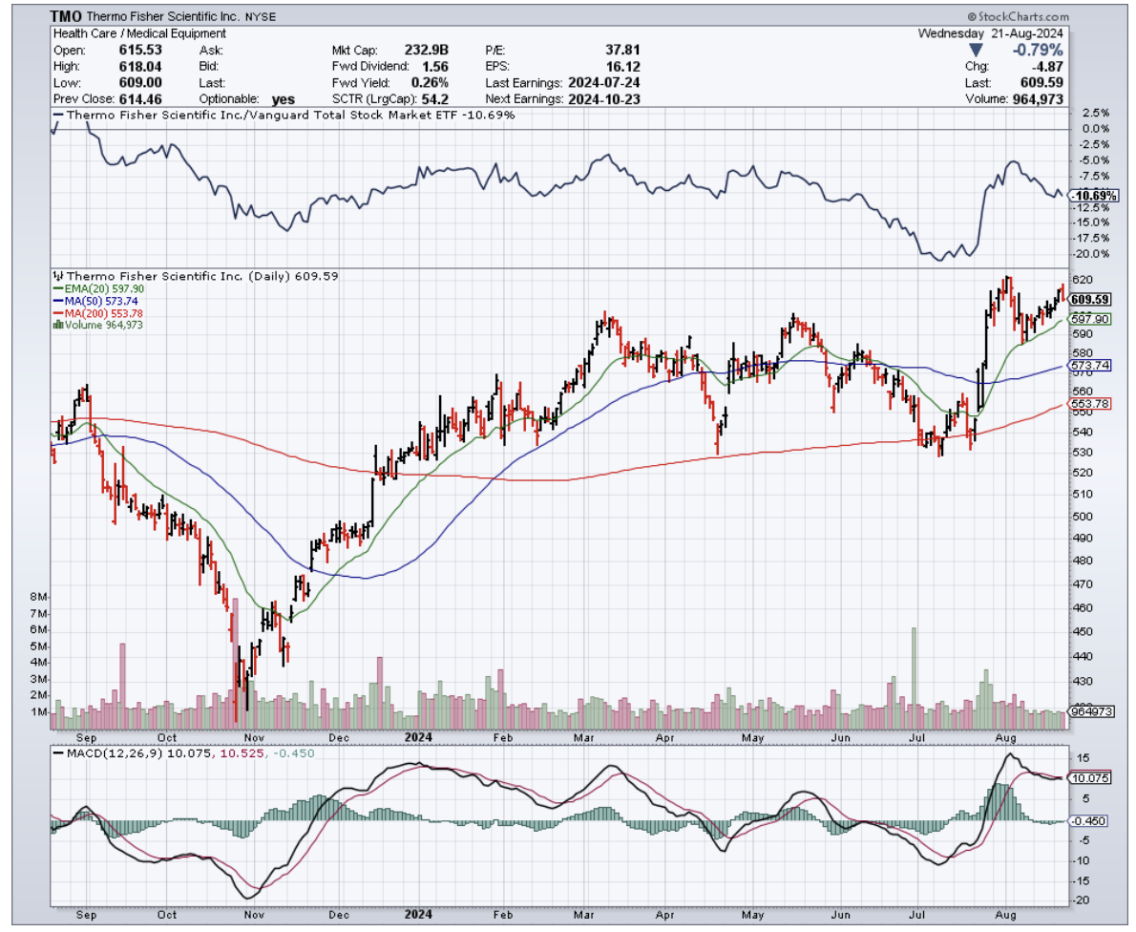Image resolution: width=1136 pixels, height=932 pixels.
Task: Click the green 597.90 EMA(20) axis tag
Action: (1089, 319)
